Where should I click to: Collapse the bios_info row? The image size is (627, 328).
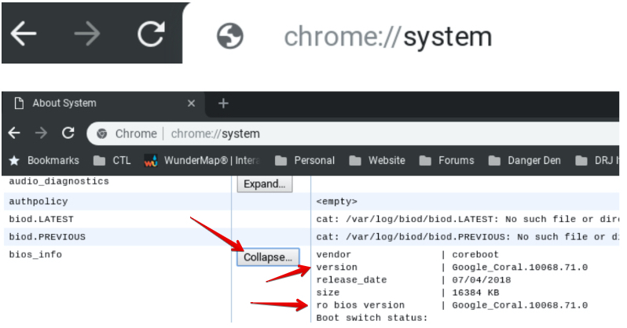point(268,257)
